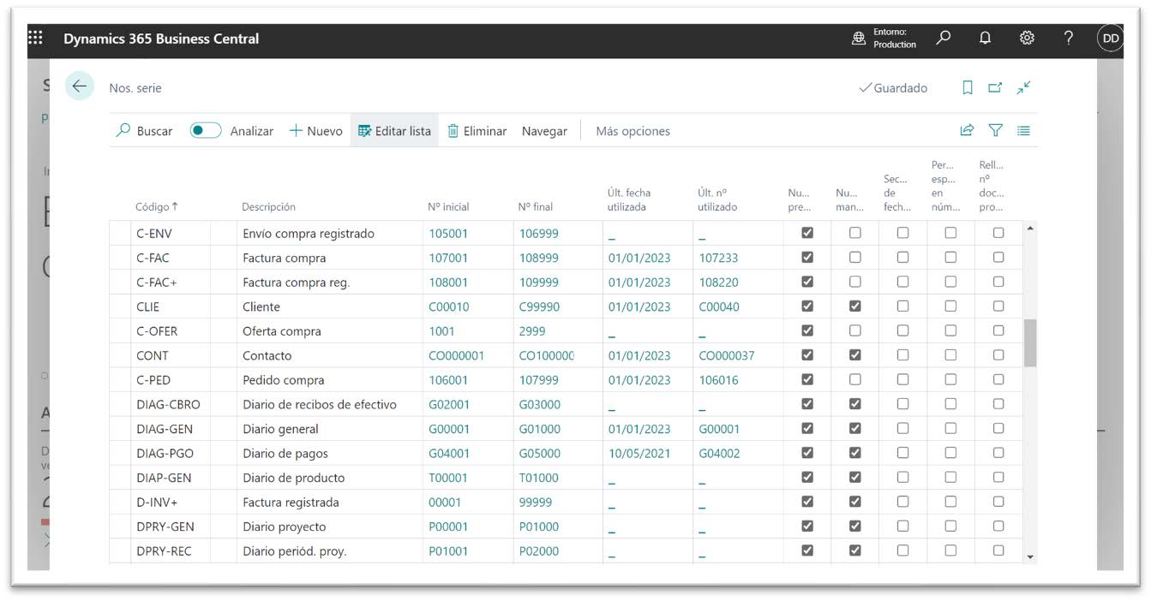Open last used number 107233
Screen dimensions: 1151x601
click(x=718, y=258)
